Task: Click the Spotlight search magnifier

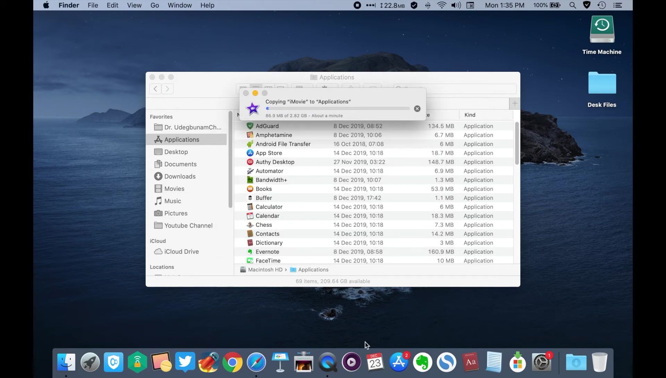Action: click(573, 5)
